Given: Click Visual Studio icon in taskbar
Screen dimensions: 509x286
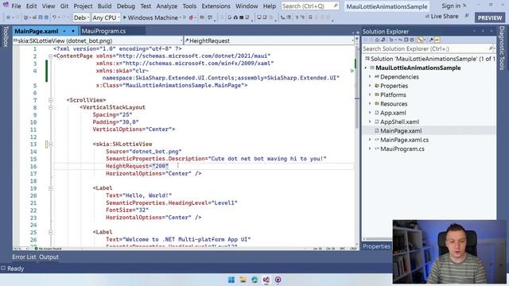Looking at the screenshot, I should click(x=266, y=280).
